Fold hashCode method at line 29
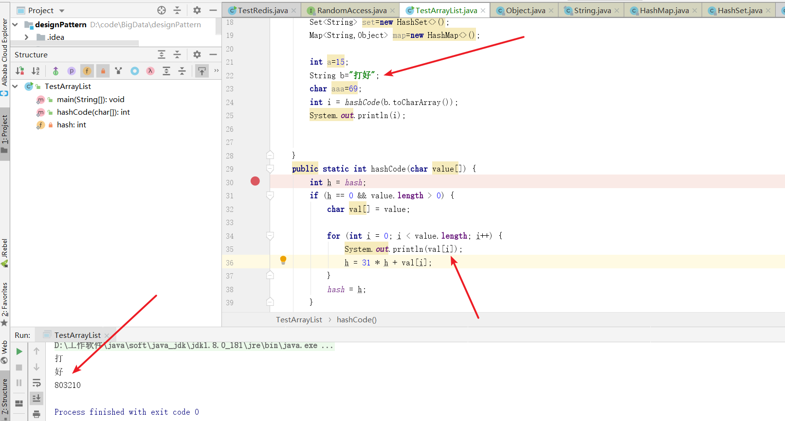 (x=270, y=169)
